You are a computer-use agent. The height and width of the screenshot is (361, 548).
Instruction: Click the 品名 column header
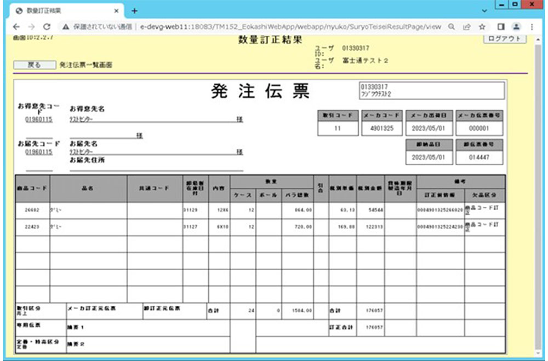88,188
